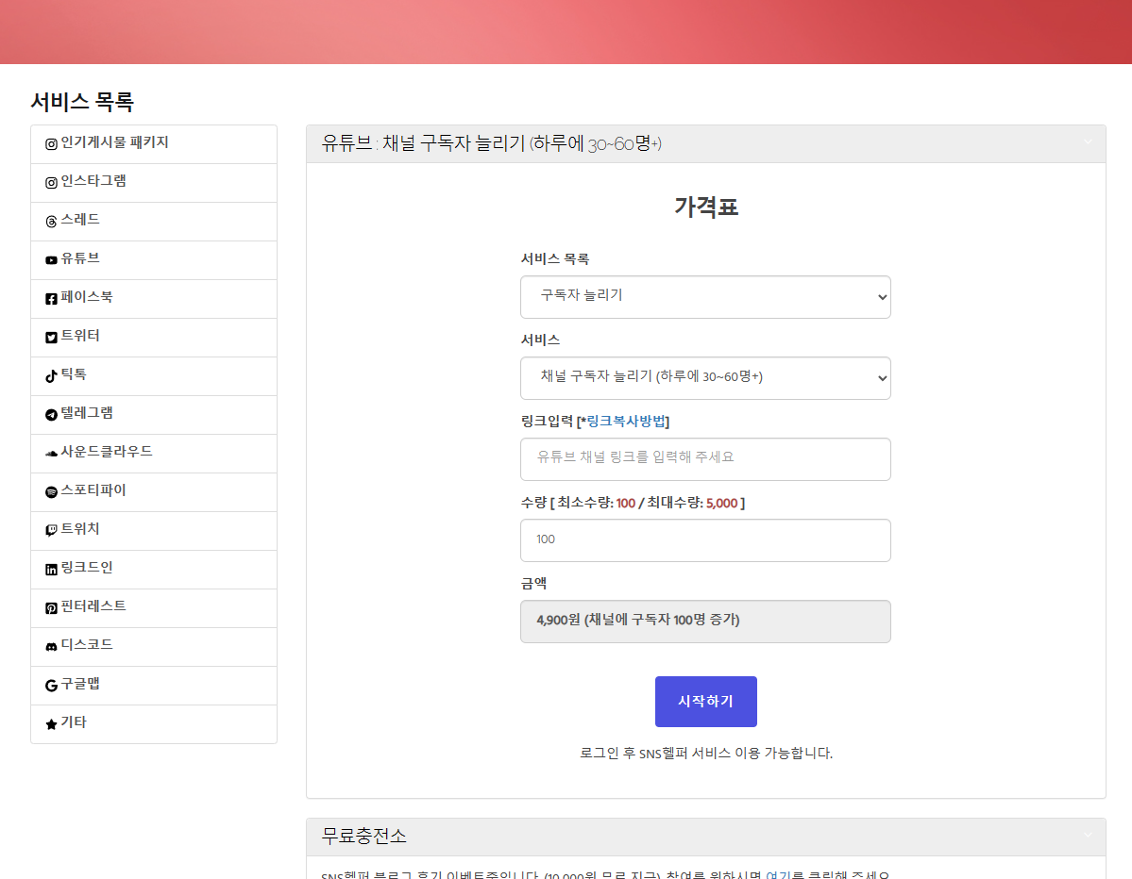Open the 서비스 dropdown showing 채널 구독자 늘리기
1132x879 pixels.
click(x=704, y=378)
